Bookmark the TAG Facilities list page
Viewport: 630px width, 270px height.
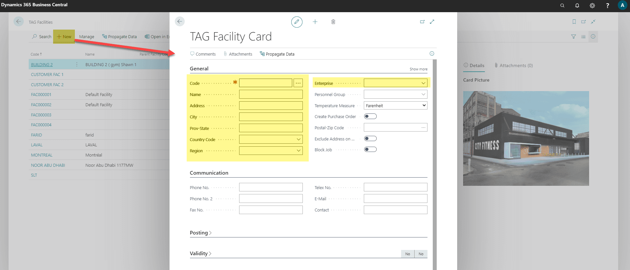(x=574, y=22)
